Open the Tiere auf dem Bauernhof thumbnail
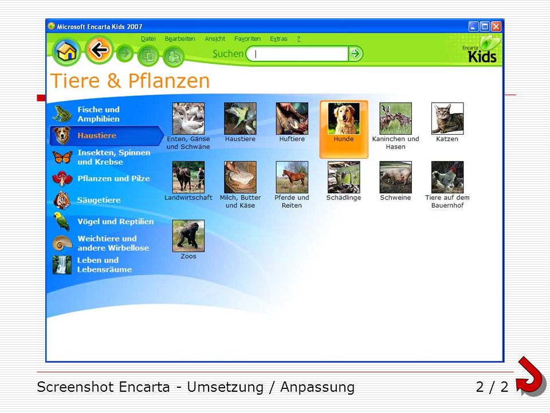 coord(447,177)
